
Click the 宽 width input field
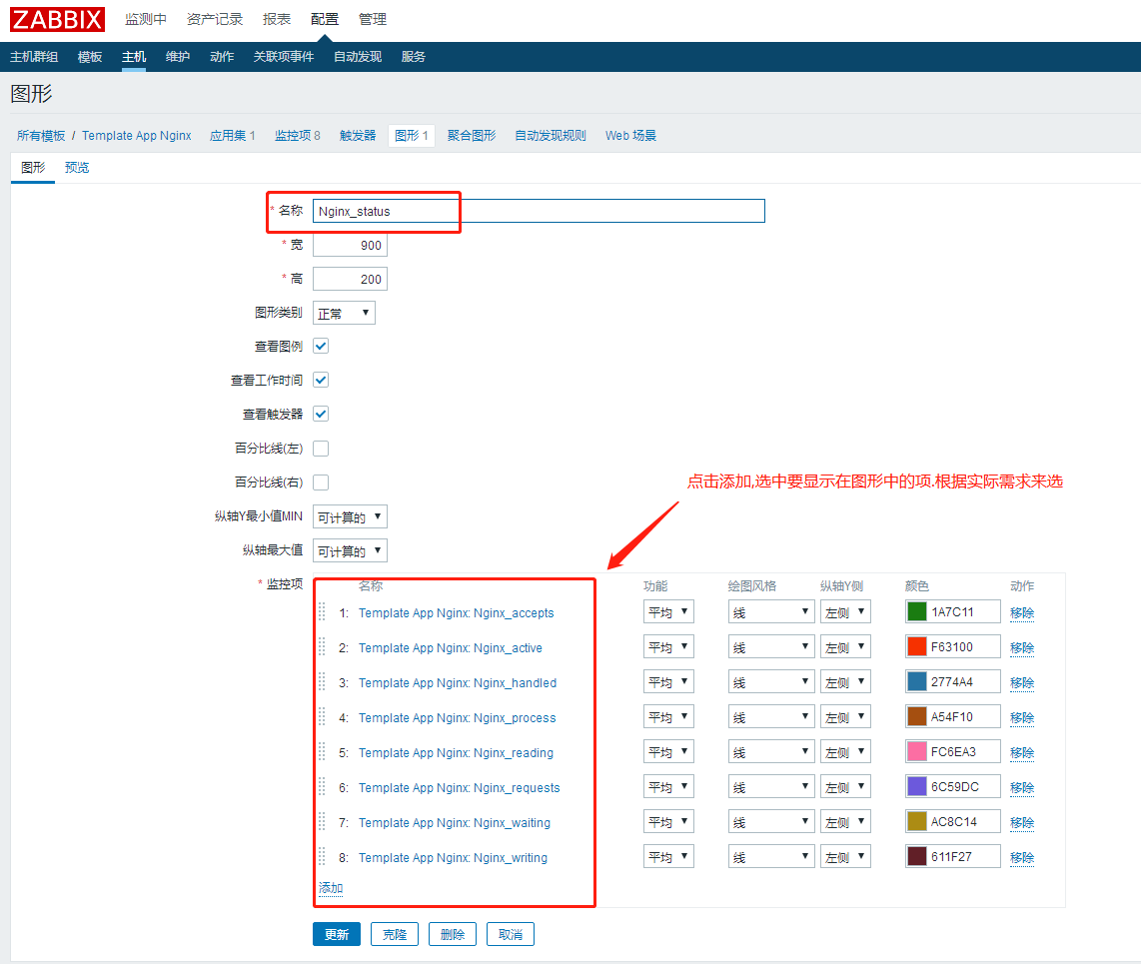350,245
